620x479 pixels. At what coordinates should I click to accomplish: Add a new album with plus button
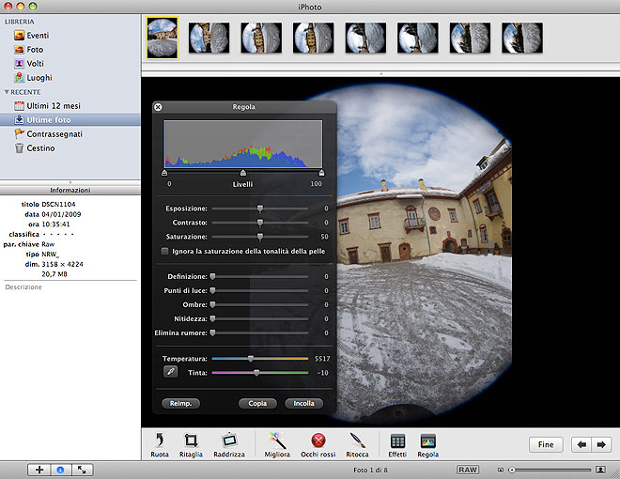click(39, 470)
